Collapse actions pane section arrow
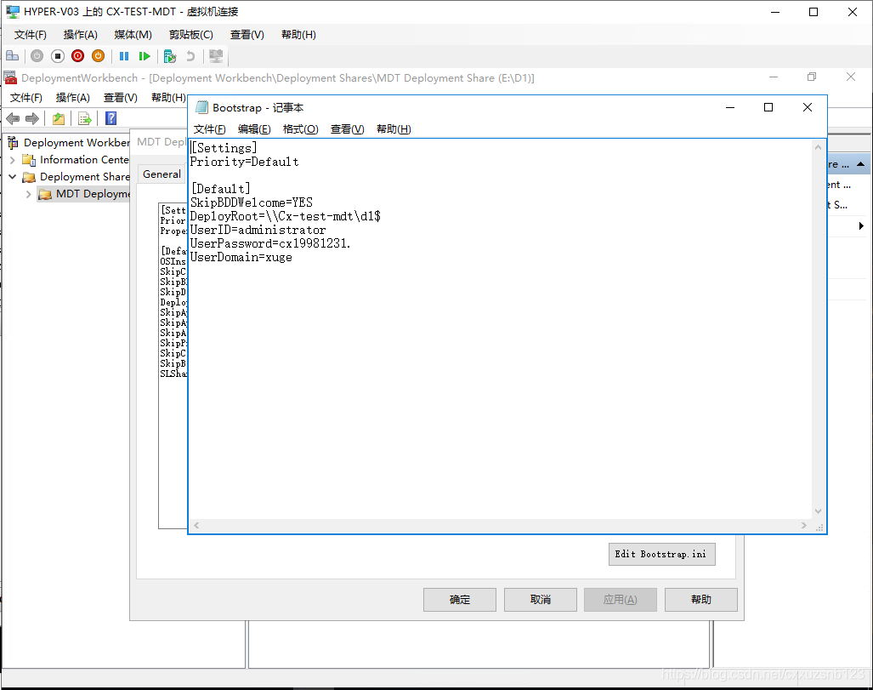873x690 pixels. pos(861,164)
